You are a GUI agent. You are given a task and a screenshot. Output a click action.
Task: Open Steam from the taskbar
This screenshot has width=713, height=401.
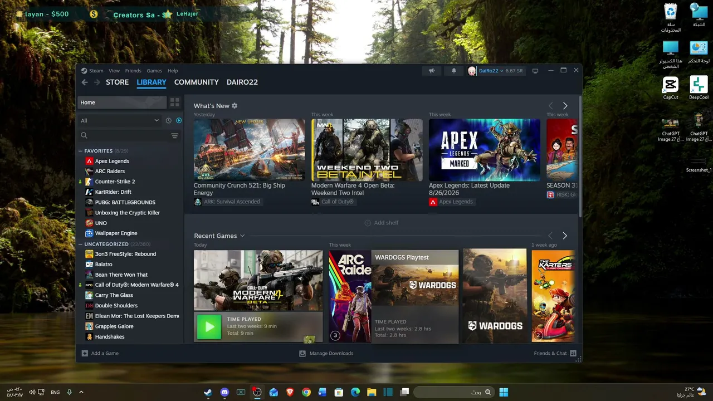click(208, 392)
